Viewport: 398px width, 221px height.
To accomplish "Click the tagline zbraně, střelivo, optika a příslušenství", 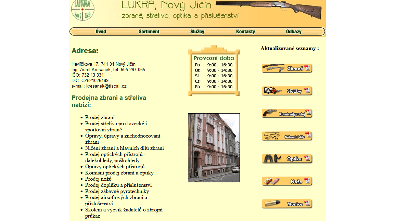I will point(180,16).
